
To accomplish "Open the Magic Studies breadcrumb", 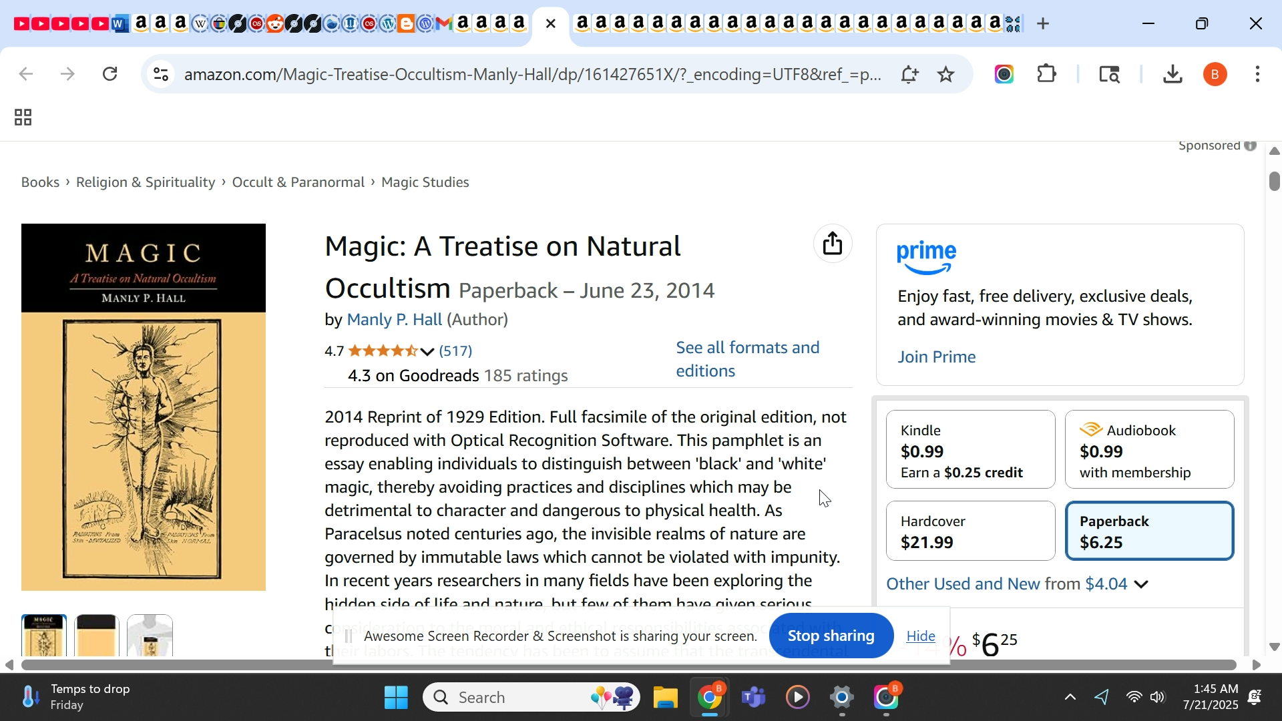I will [425, 182].
